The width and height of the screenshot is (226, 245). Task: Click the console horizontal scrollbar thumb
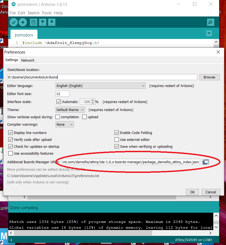(x=83, y=233)
